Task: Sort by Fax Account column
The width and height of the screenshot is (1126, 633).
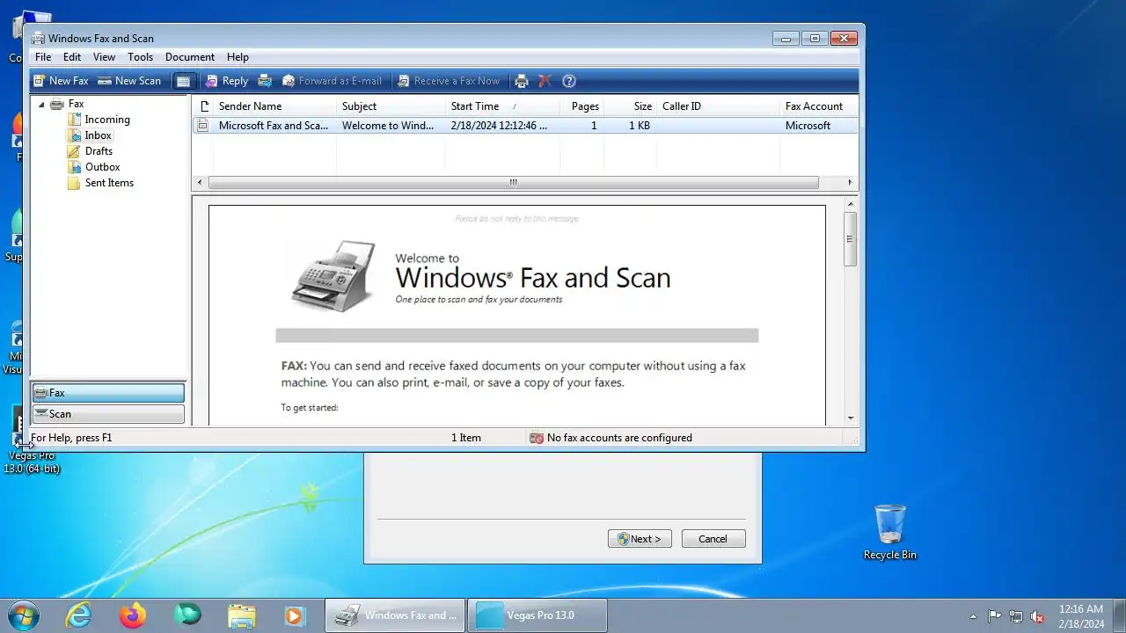Action: (x=818, y=106)
